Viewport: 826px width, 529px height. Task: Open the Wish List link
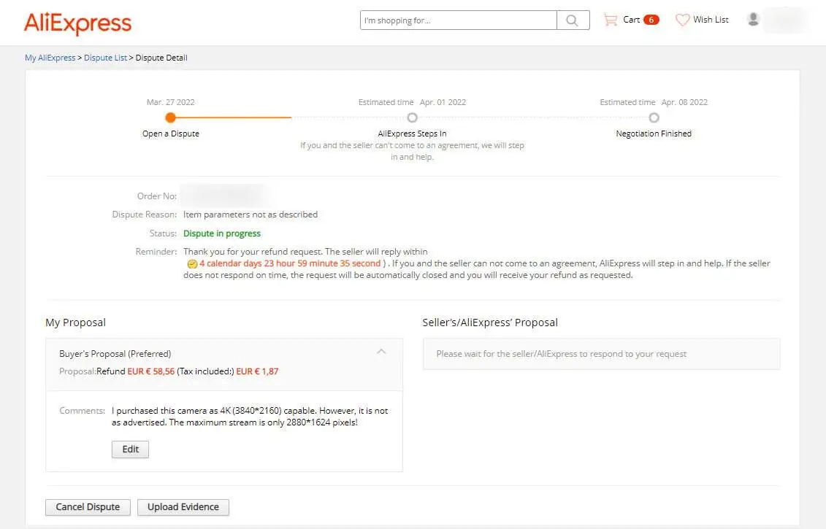pos(711,20)
